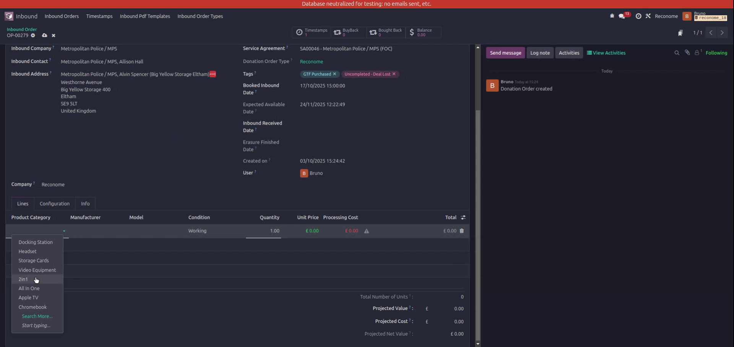The height and width of the screenshot is (347, 734).
Task: Toggle off Following in the chatter
Action: [x=717, y=53]
